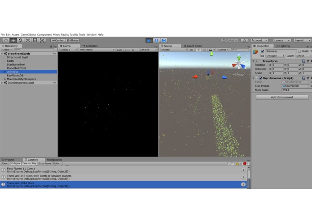Image resolution: width=312 pixels, height=221 pixels.
Task: Open cloud services panel icon
Action: tap(244, 40)
